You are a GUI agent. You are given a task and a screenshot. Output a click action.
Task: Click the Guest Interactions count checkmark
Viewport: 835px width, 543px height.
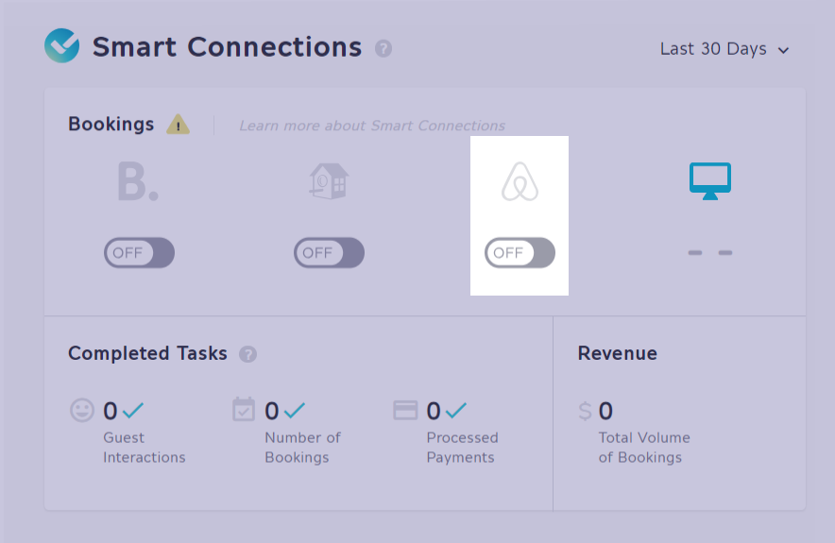(133, 411)
